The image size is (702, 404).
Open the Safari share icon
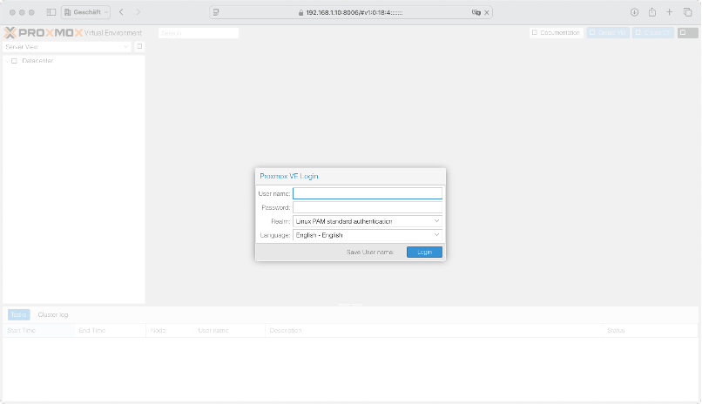coord(651,12)
